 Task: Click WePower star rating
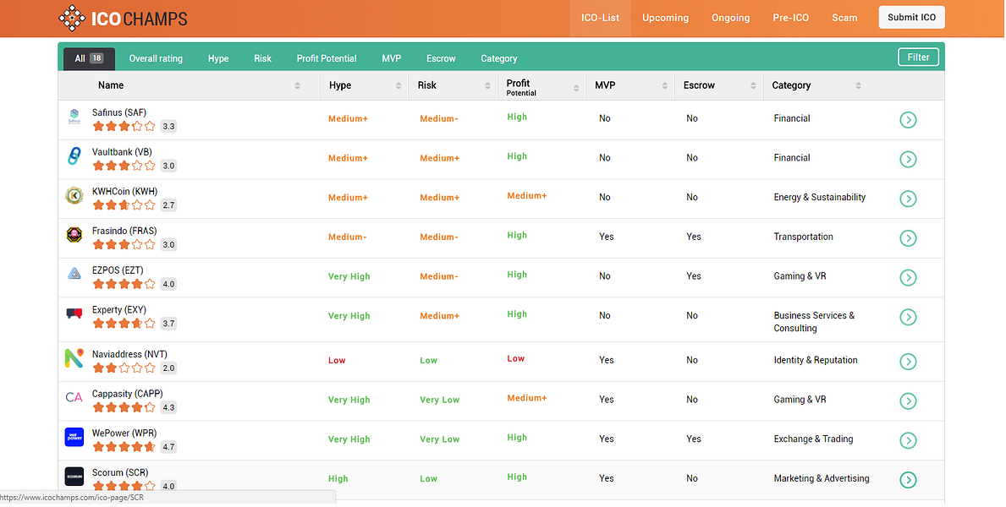point(124,447)
